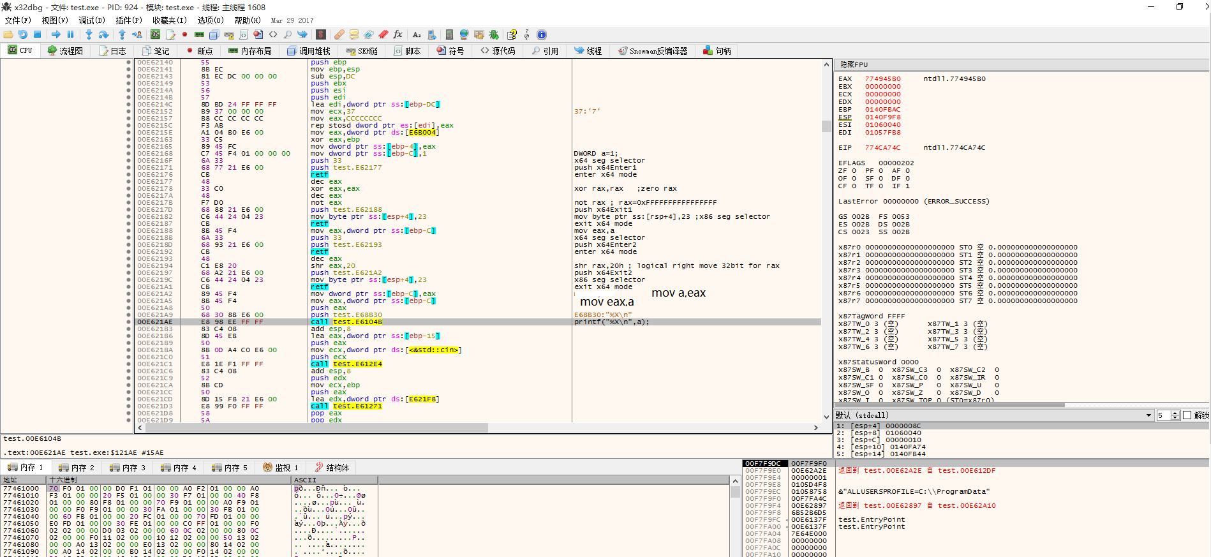The height and width of the screenshot is (557, 1211).
Task: Click the Step Into toolbar icon
Action: click(89, 34)
